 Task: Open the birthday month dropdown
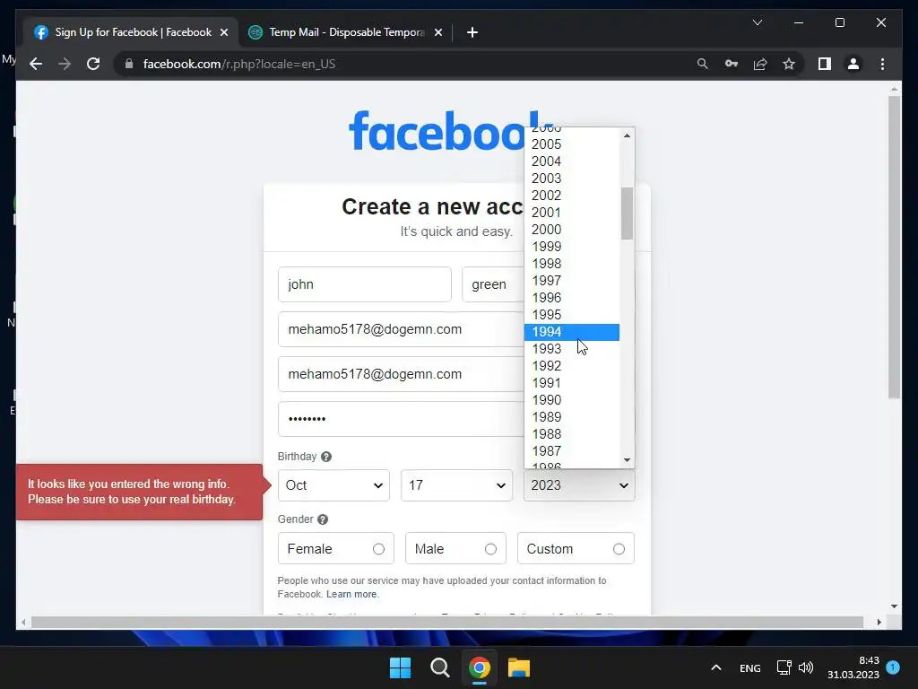tap(333, 485)
